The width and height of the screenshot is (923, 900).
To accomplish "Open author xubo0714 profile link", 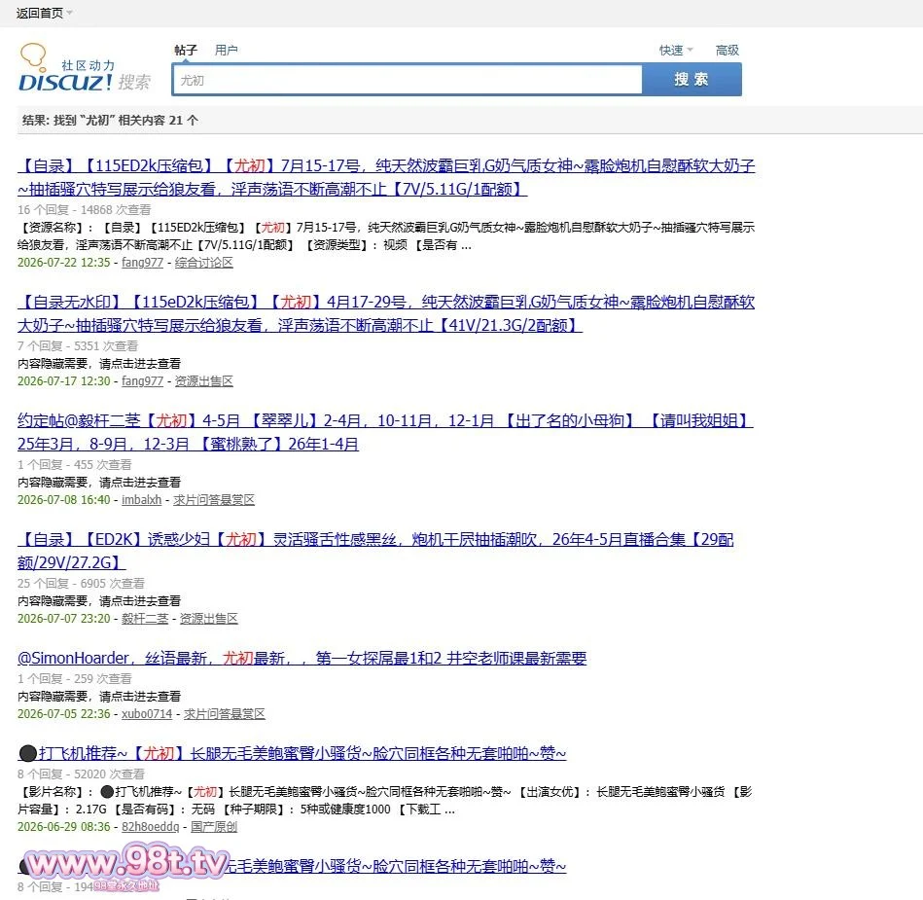I will click(147, 714).
